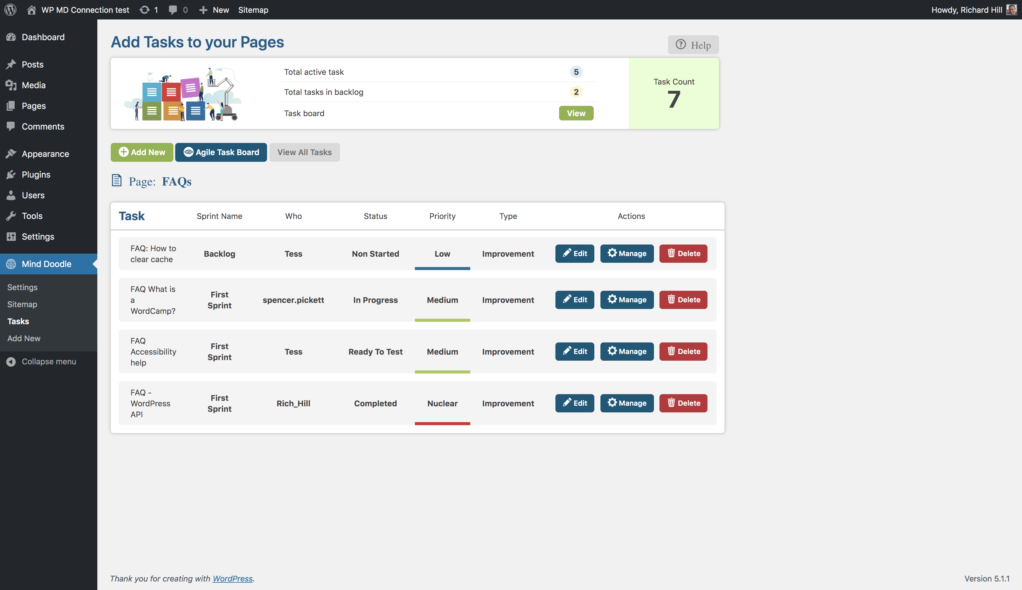Open Mind Doodle in the sidebar
The image size is (1022, 590).
pyautogui.click(x=46, y=264)
